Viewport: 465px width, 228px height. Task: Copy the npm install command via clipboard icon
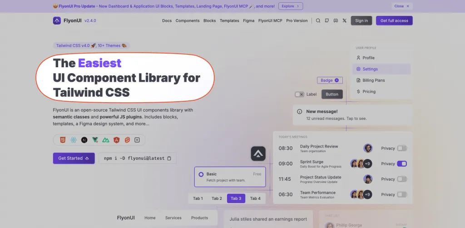pyautogui.click(x=169, y=159)
